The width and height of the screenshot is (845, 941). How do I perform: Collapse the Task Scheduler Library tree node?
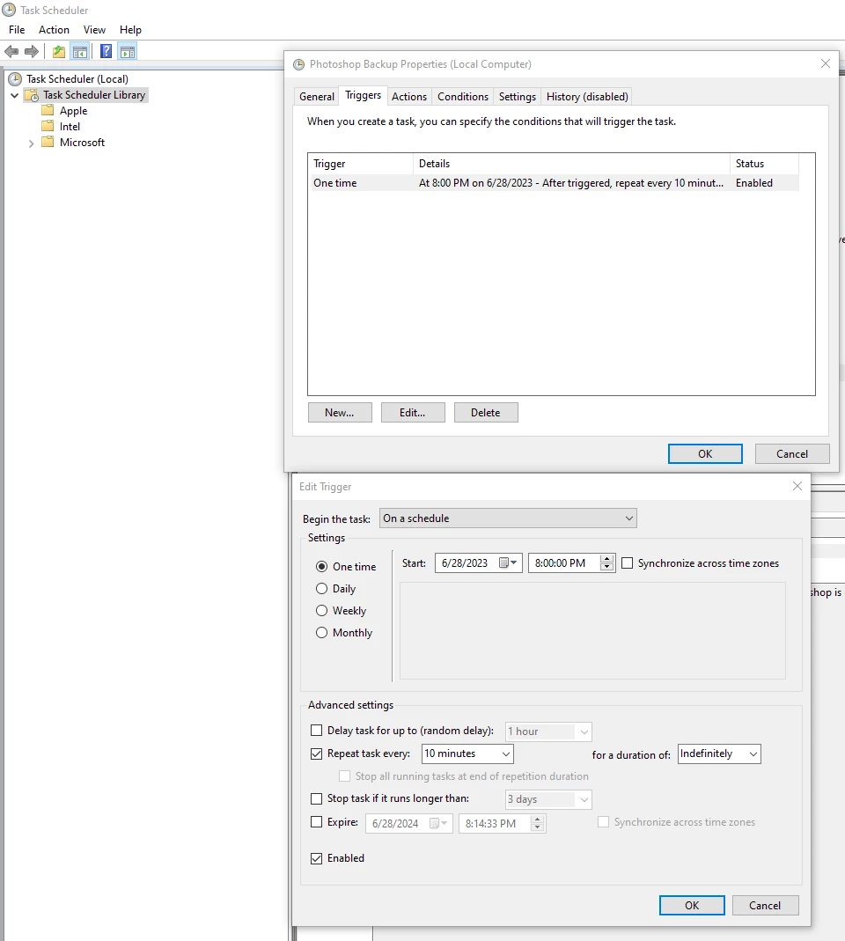coord(14,95)
